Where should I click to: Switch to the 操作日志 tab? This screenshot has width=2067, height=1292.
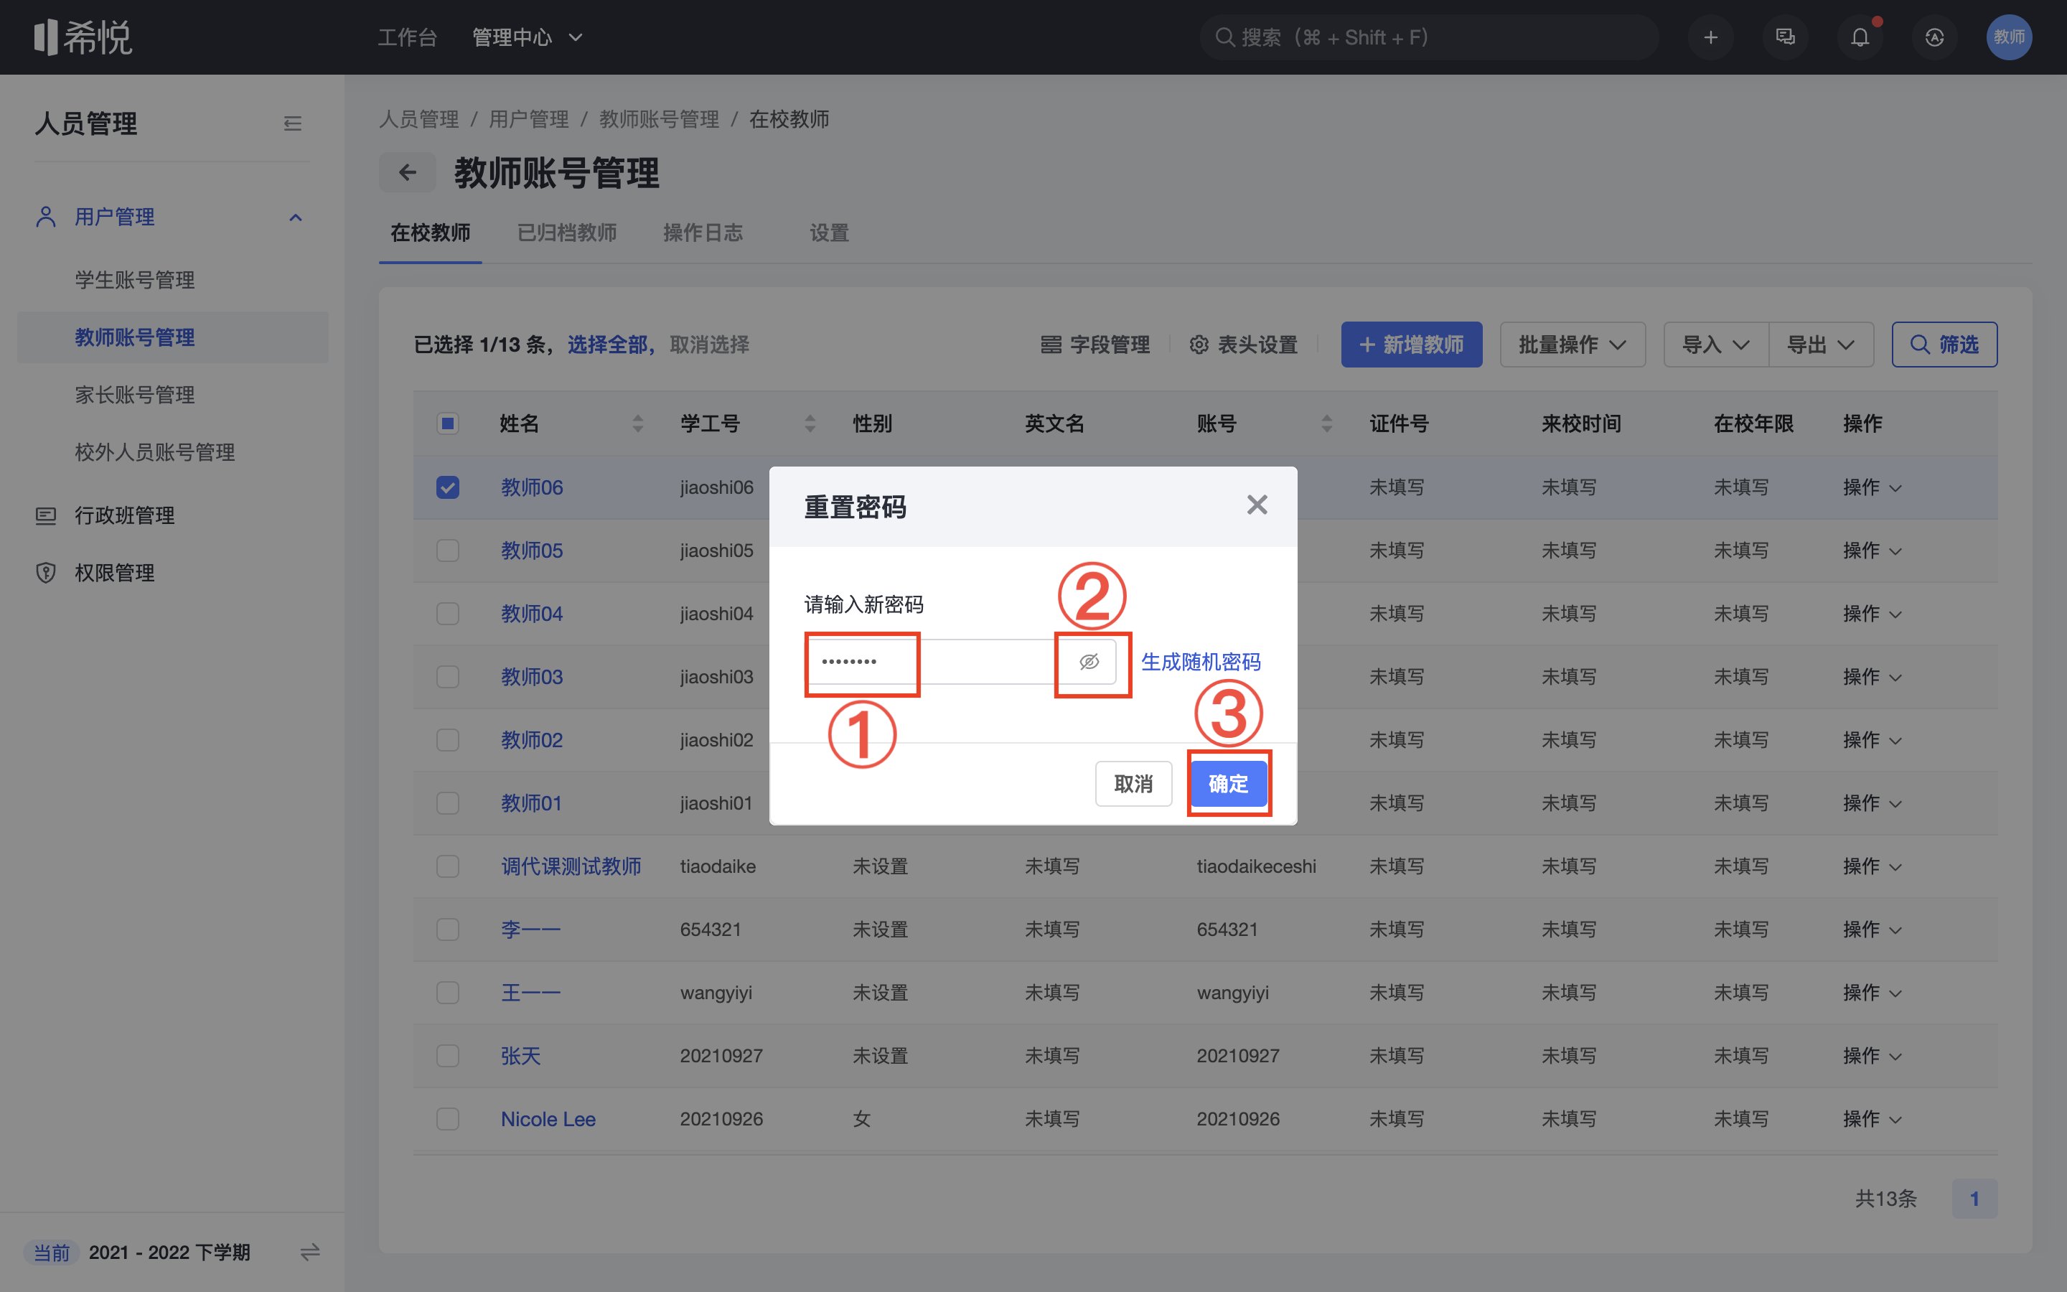(703, 233)
